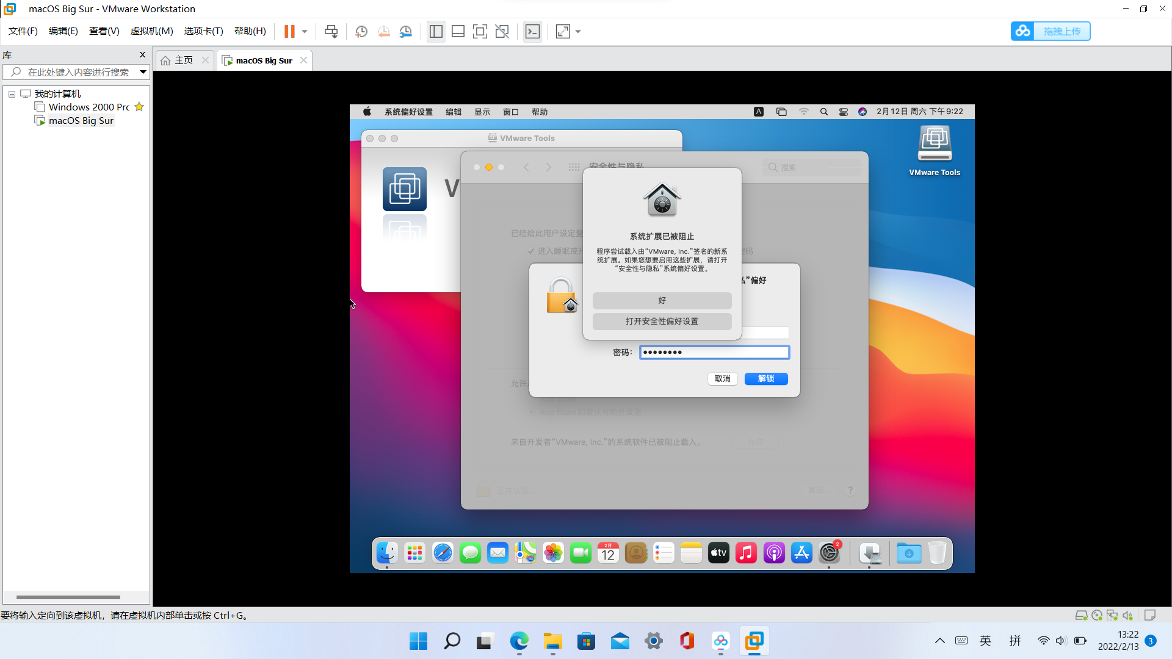Click the suspend (pause) virtual machine icon

(x=289, y=31)
